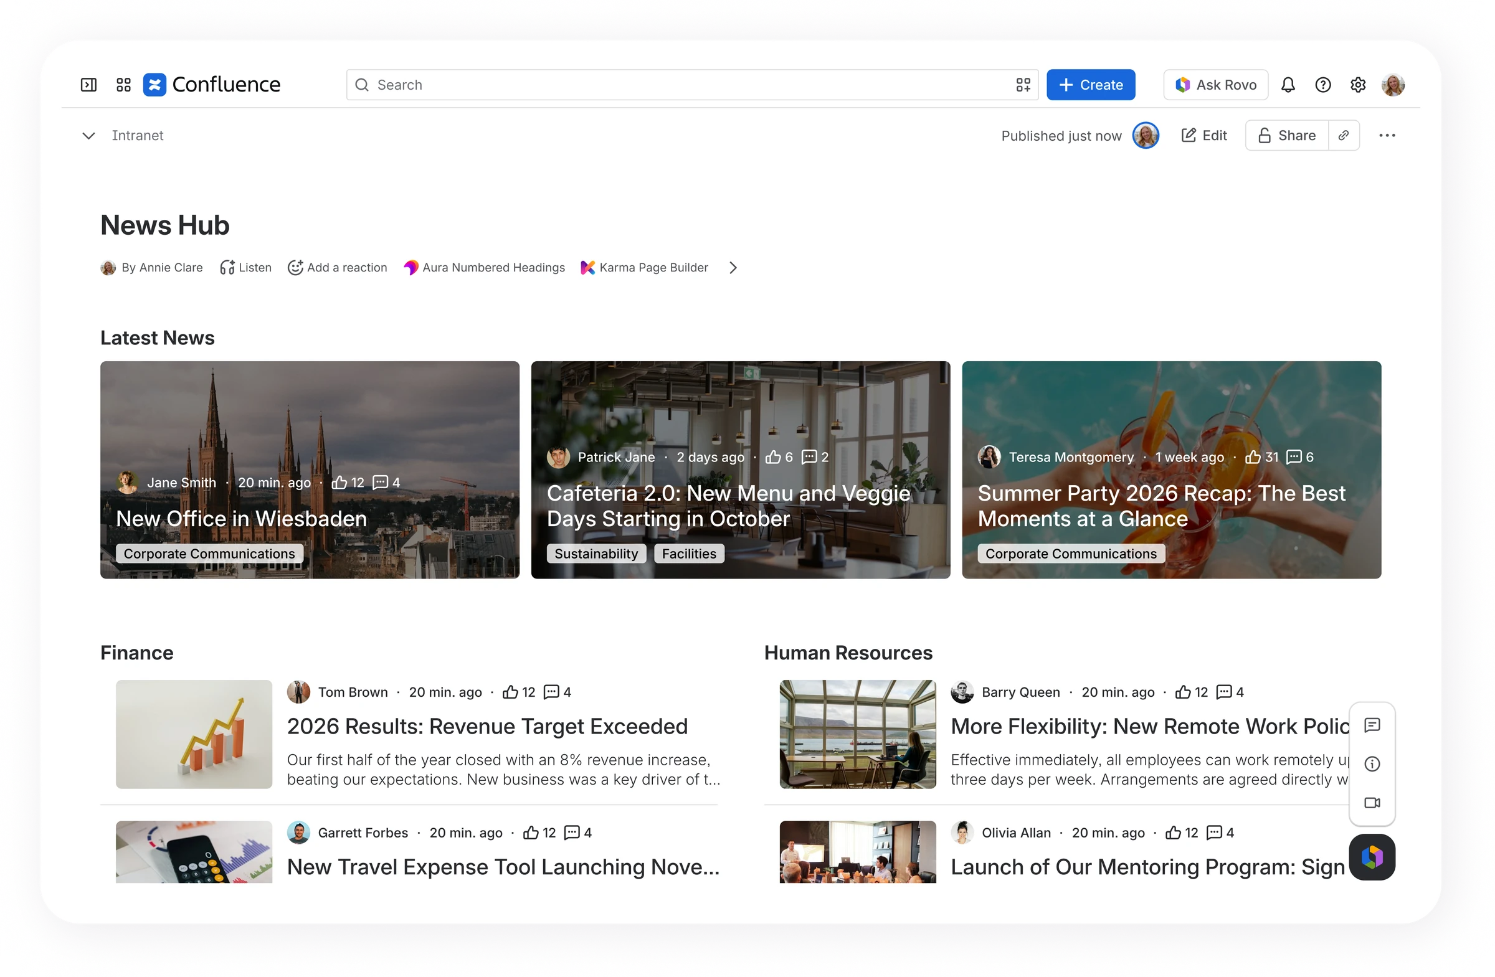Click the revenue chart thumbnail
Viewport: 1495px width, 977px height.
tap(194, 734)
